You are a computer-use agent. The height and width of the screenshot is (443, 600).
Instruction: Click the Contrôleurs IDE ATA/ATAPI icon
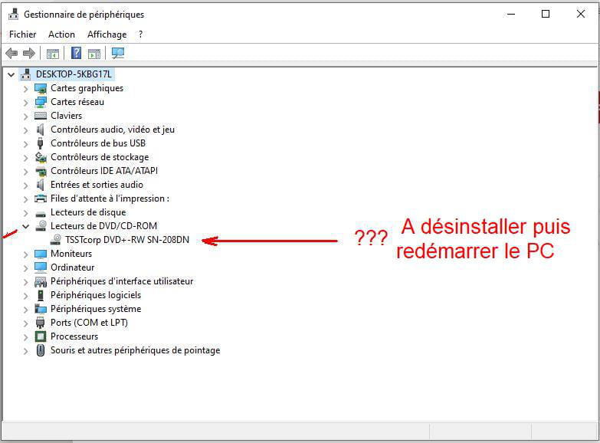click(40, 171)
